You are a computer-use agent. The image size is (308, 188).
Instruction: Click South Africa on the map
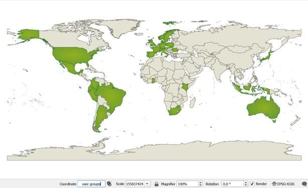[x=175, y=111]
